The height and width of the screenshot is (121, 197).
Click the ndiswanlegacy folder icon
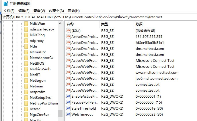point(26,29)
